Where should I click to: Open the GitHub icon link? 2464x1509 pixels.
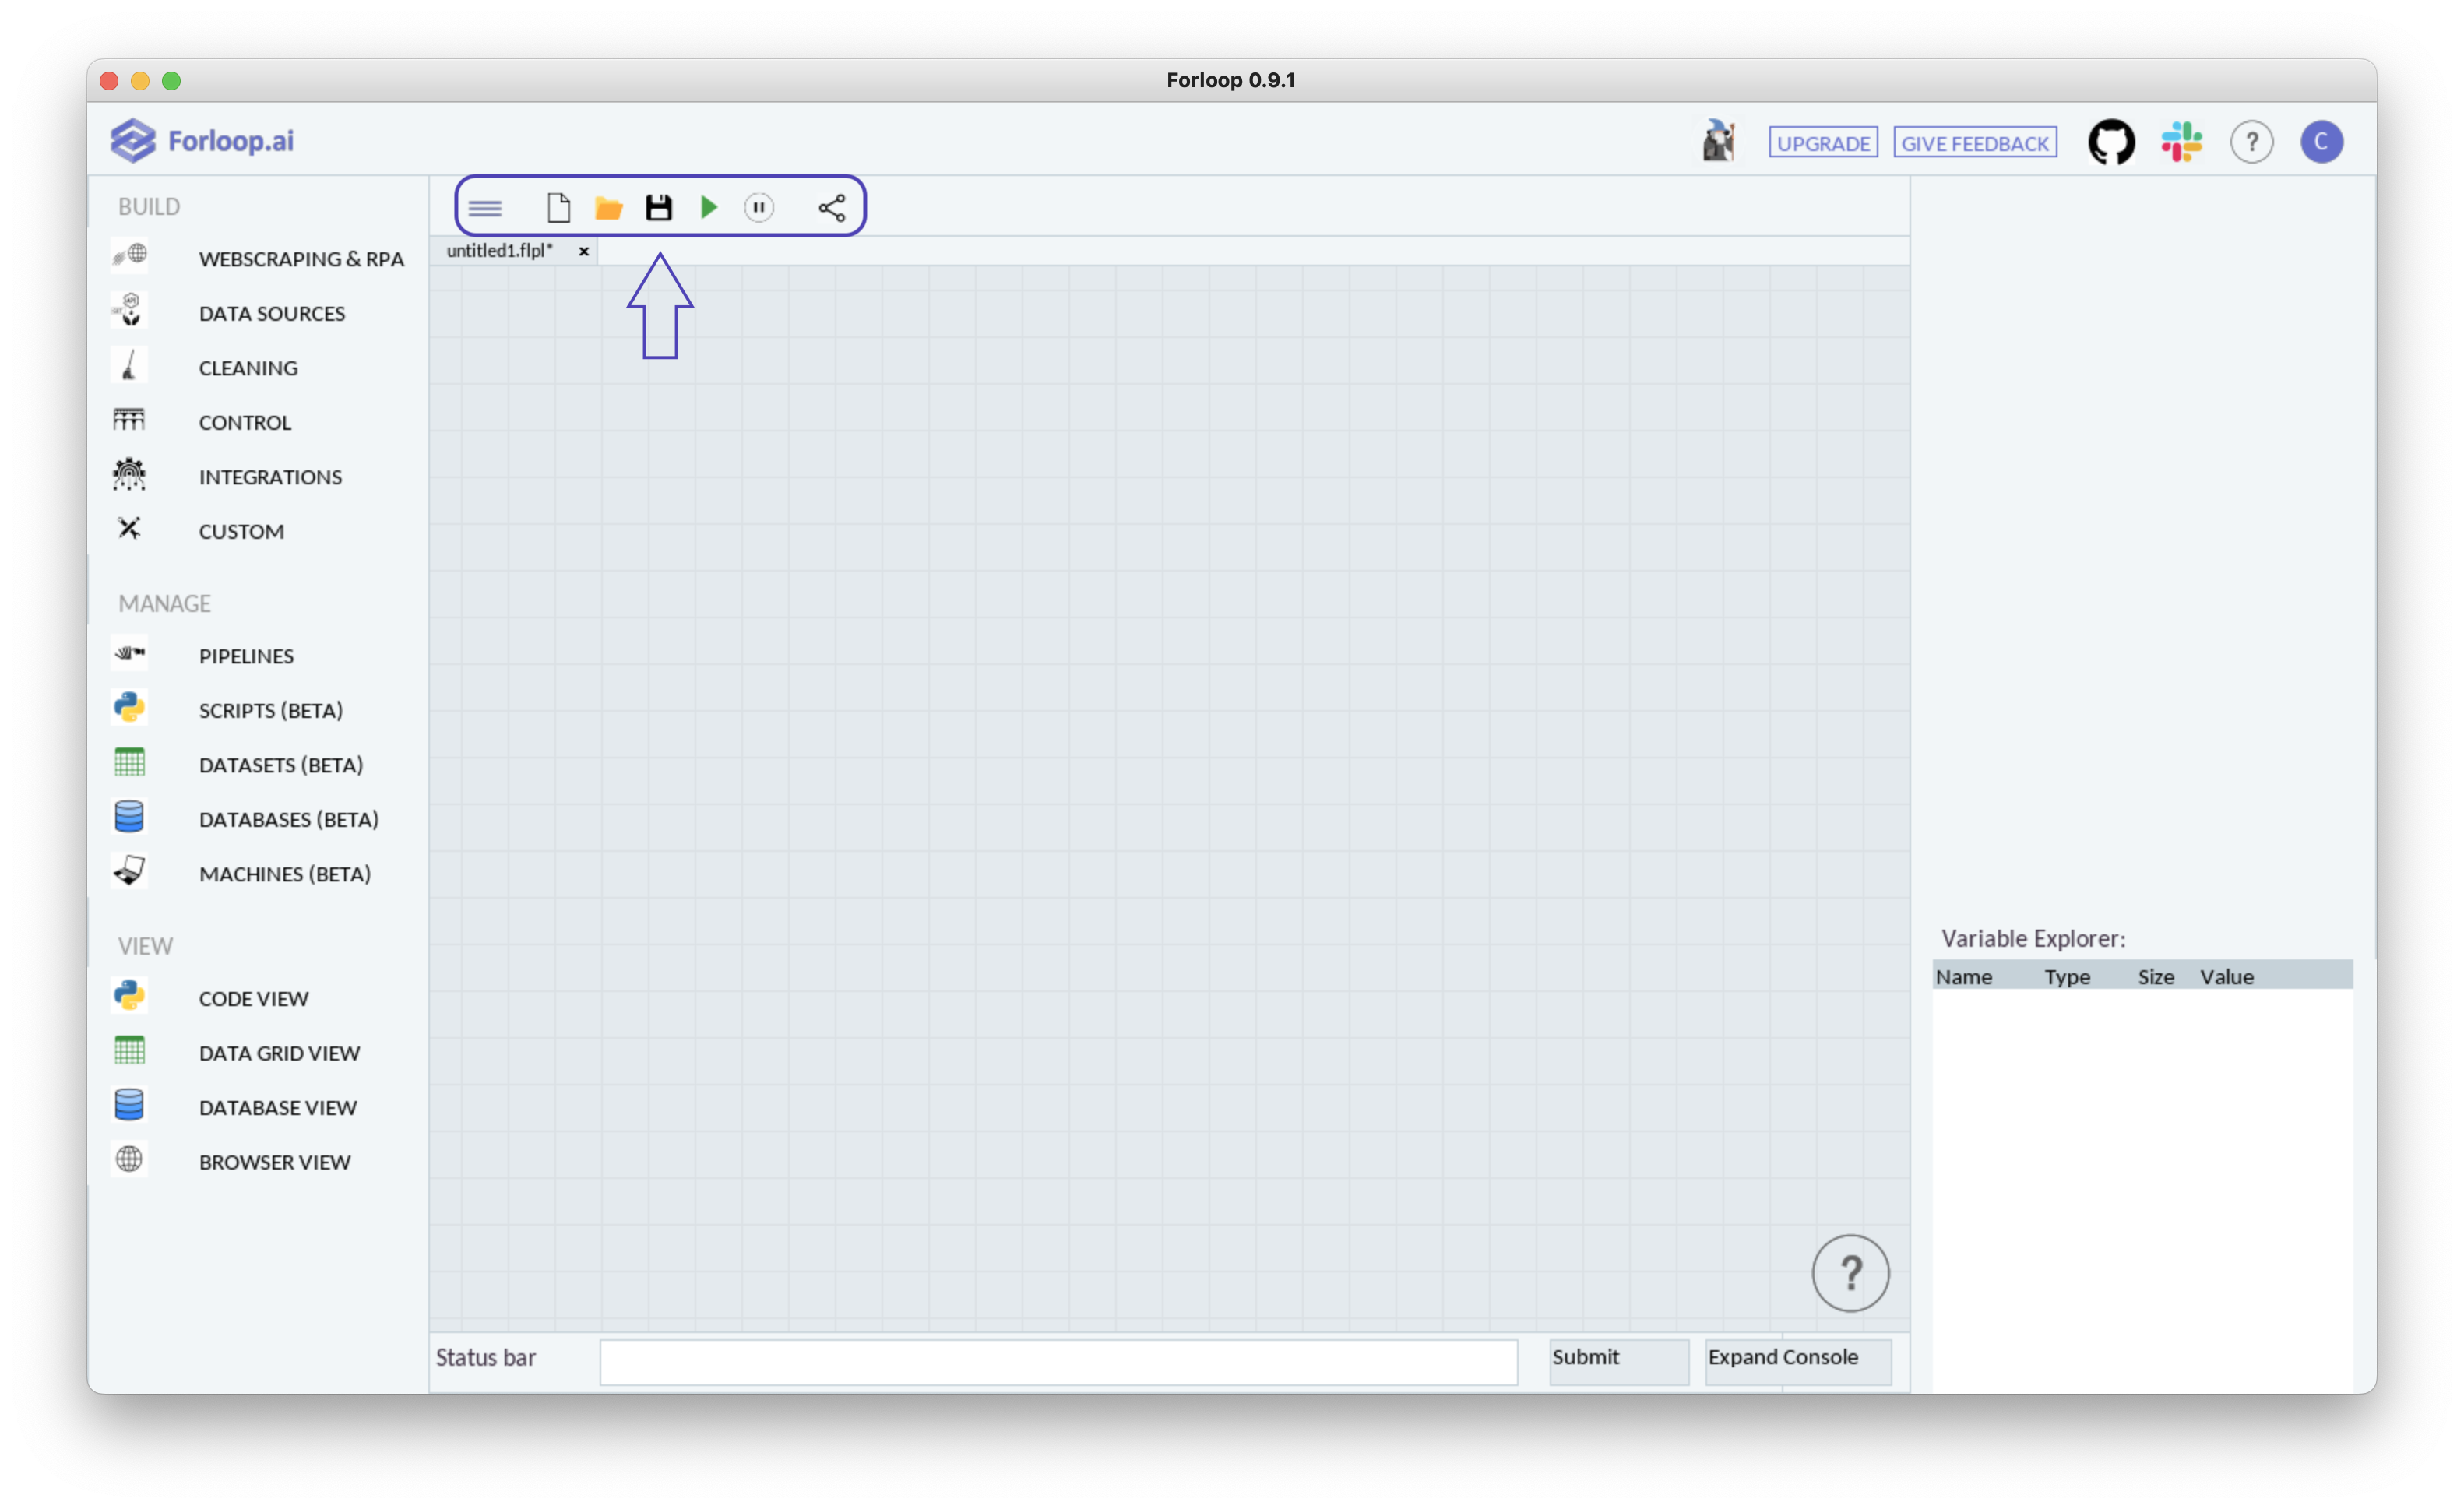click(x=2111, y=142)
